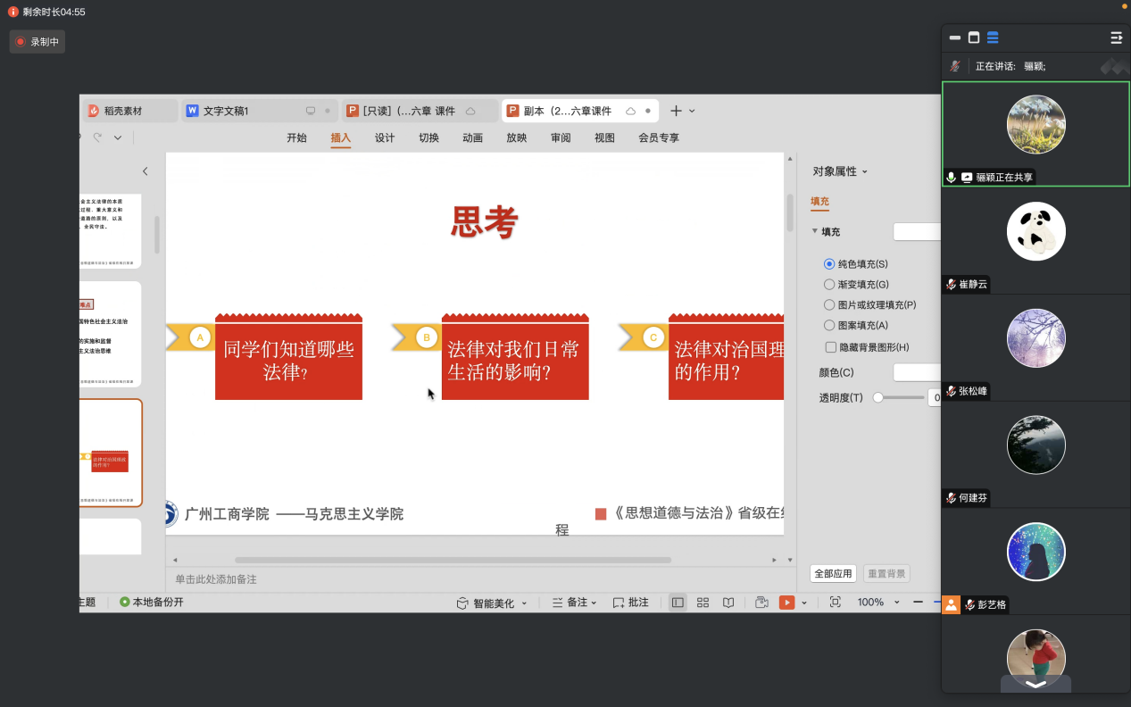Switch to slide sorter view icon
The width and height of the screenshot is (1131, 707).
tap(703, 603)
